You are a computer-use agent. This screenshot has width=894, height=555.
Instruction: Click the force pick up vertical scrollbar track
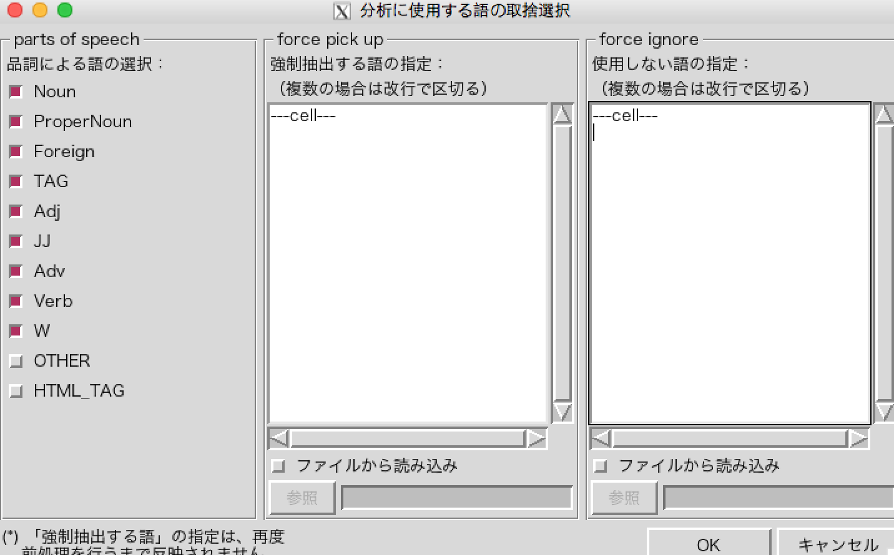coord(562,262)
